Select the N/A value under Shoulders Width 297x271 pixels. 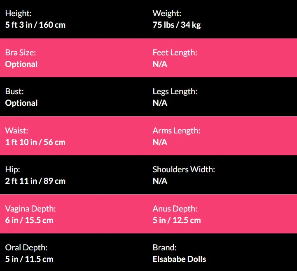point(160,181)
